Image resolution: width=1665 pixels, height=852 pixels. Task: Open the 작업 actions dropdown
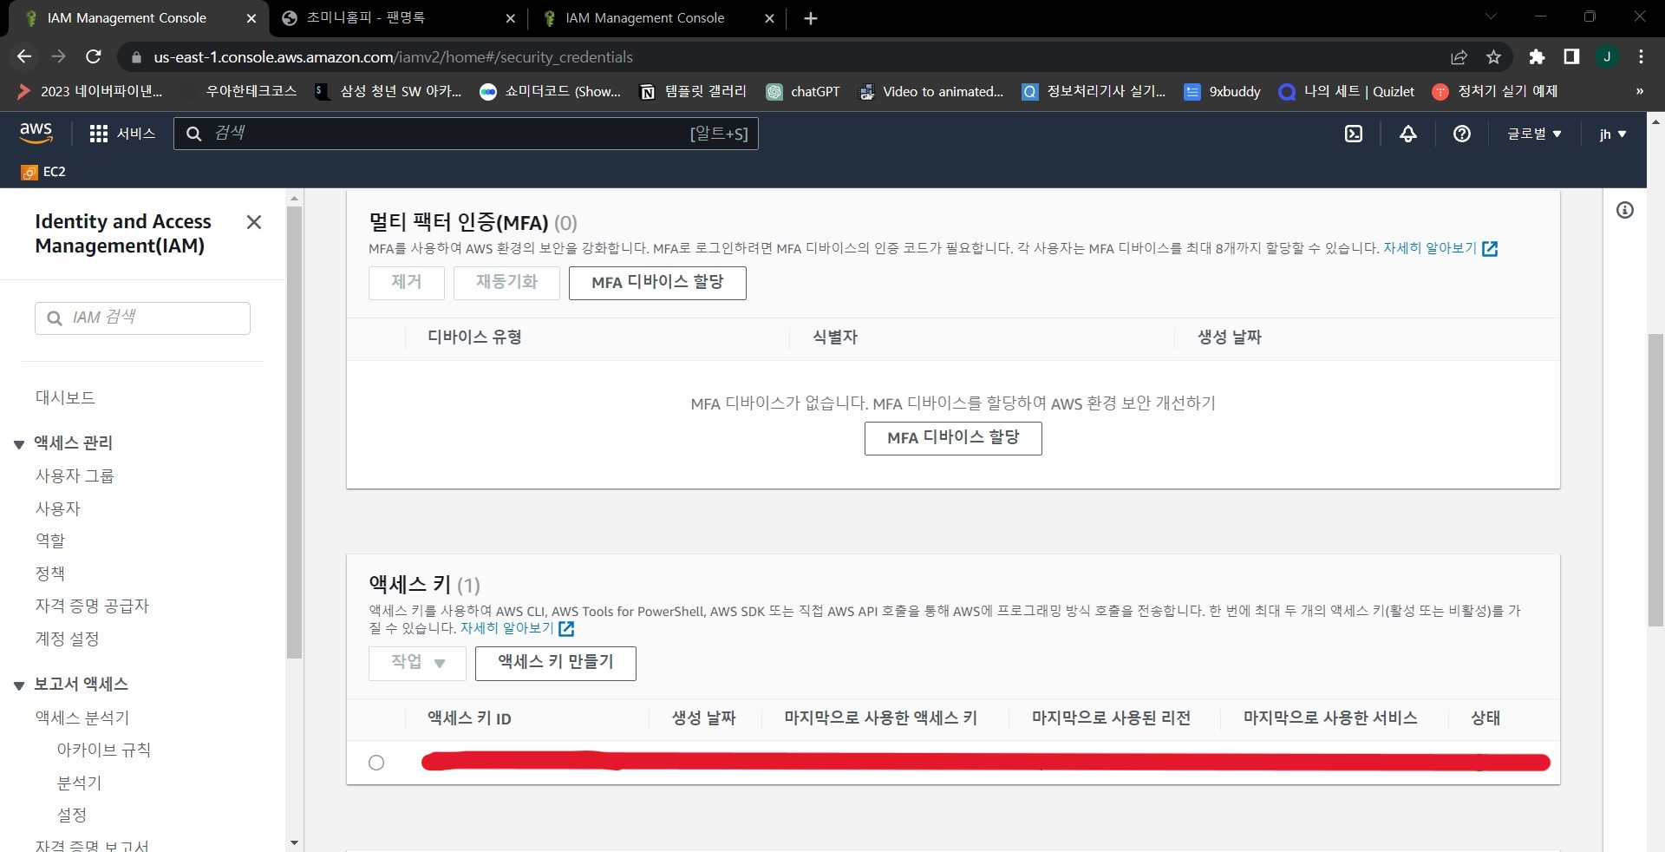pos(417,663)
